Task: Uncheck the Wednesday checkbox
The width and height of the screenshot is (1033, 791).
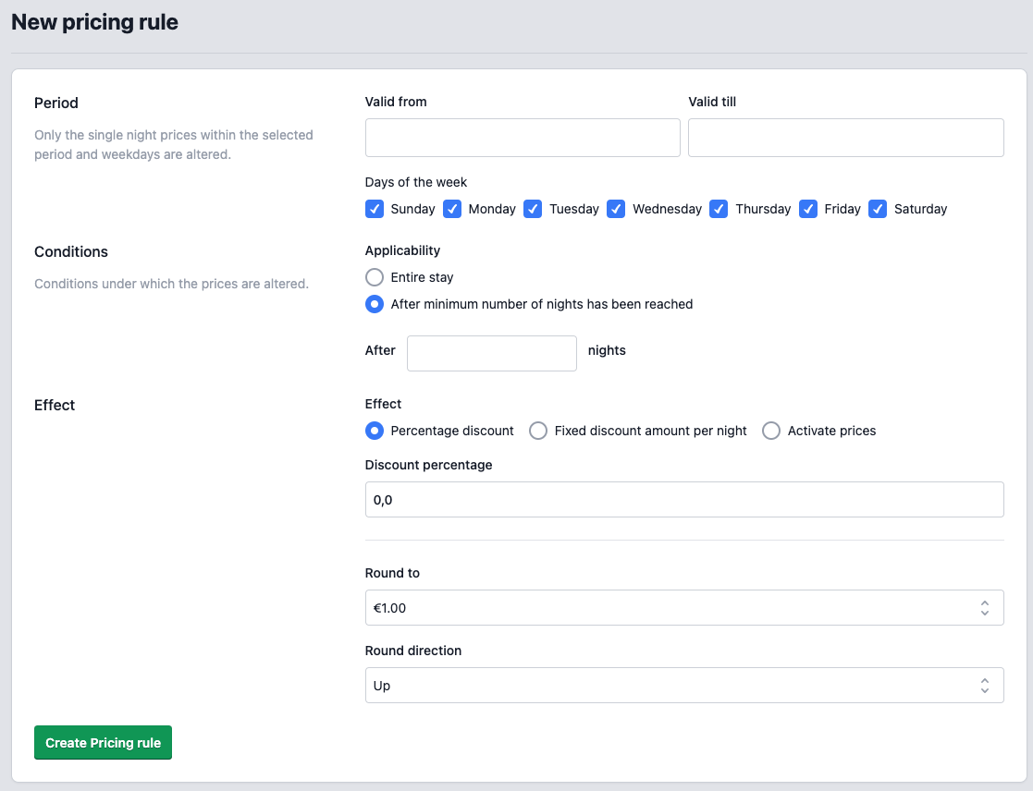Action: pos(616,209)
